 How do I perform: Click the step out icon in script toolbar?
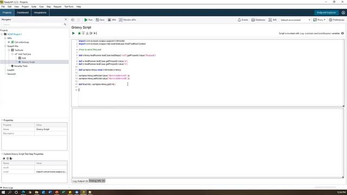pos(87,33)
